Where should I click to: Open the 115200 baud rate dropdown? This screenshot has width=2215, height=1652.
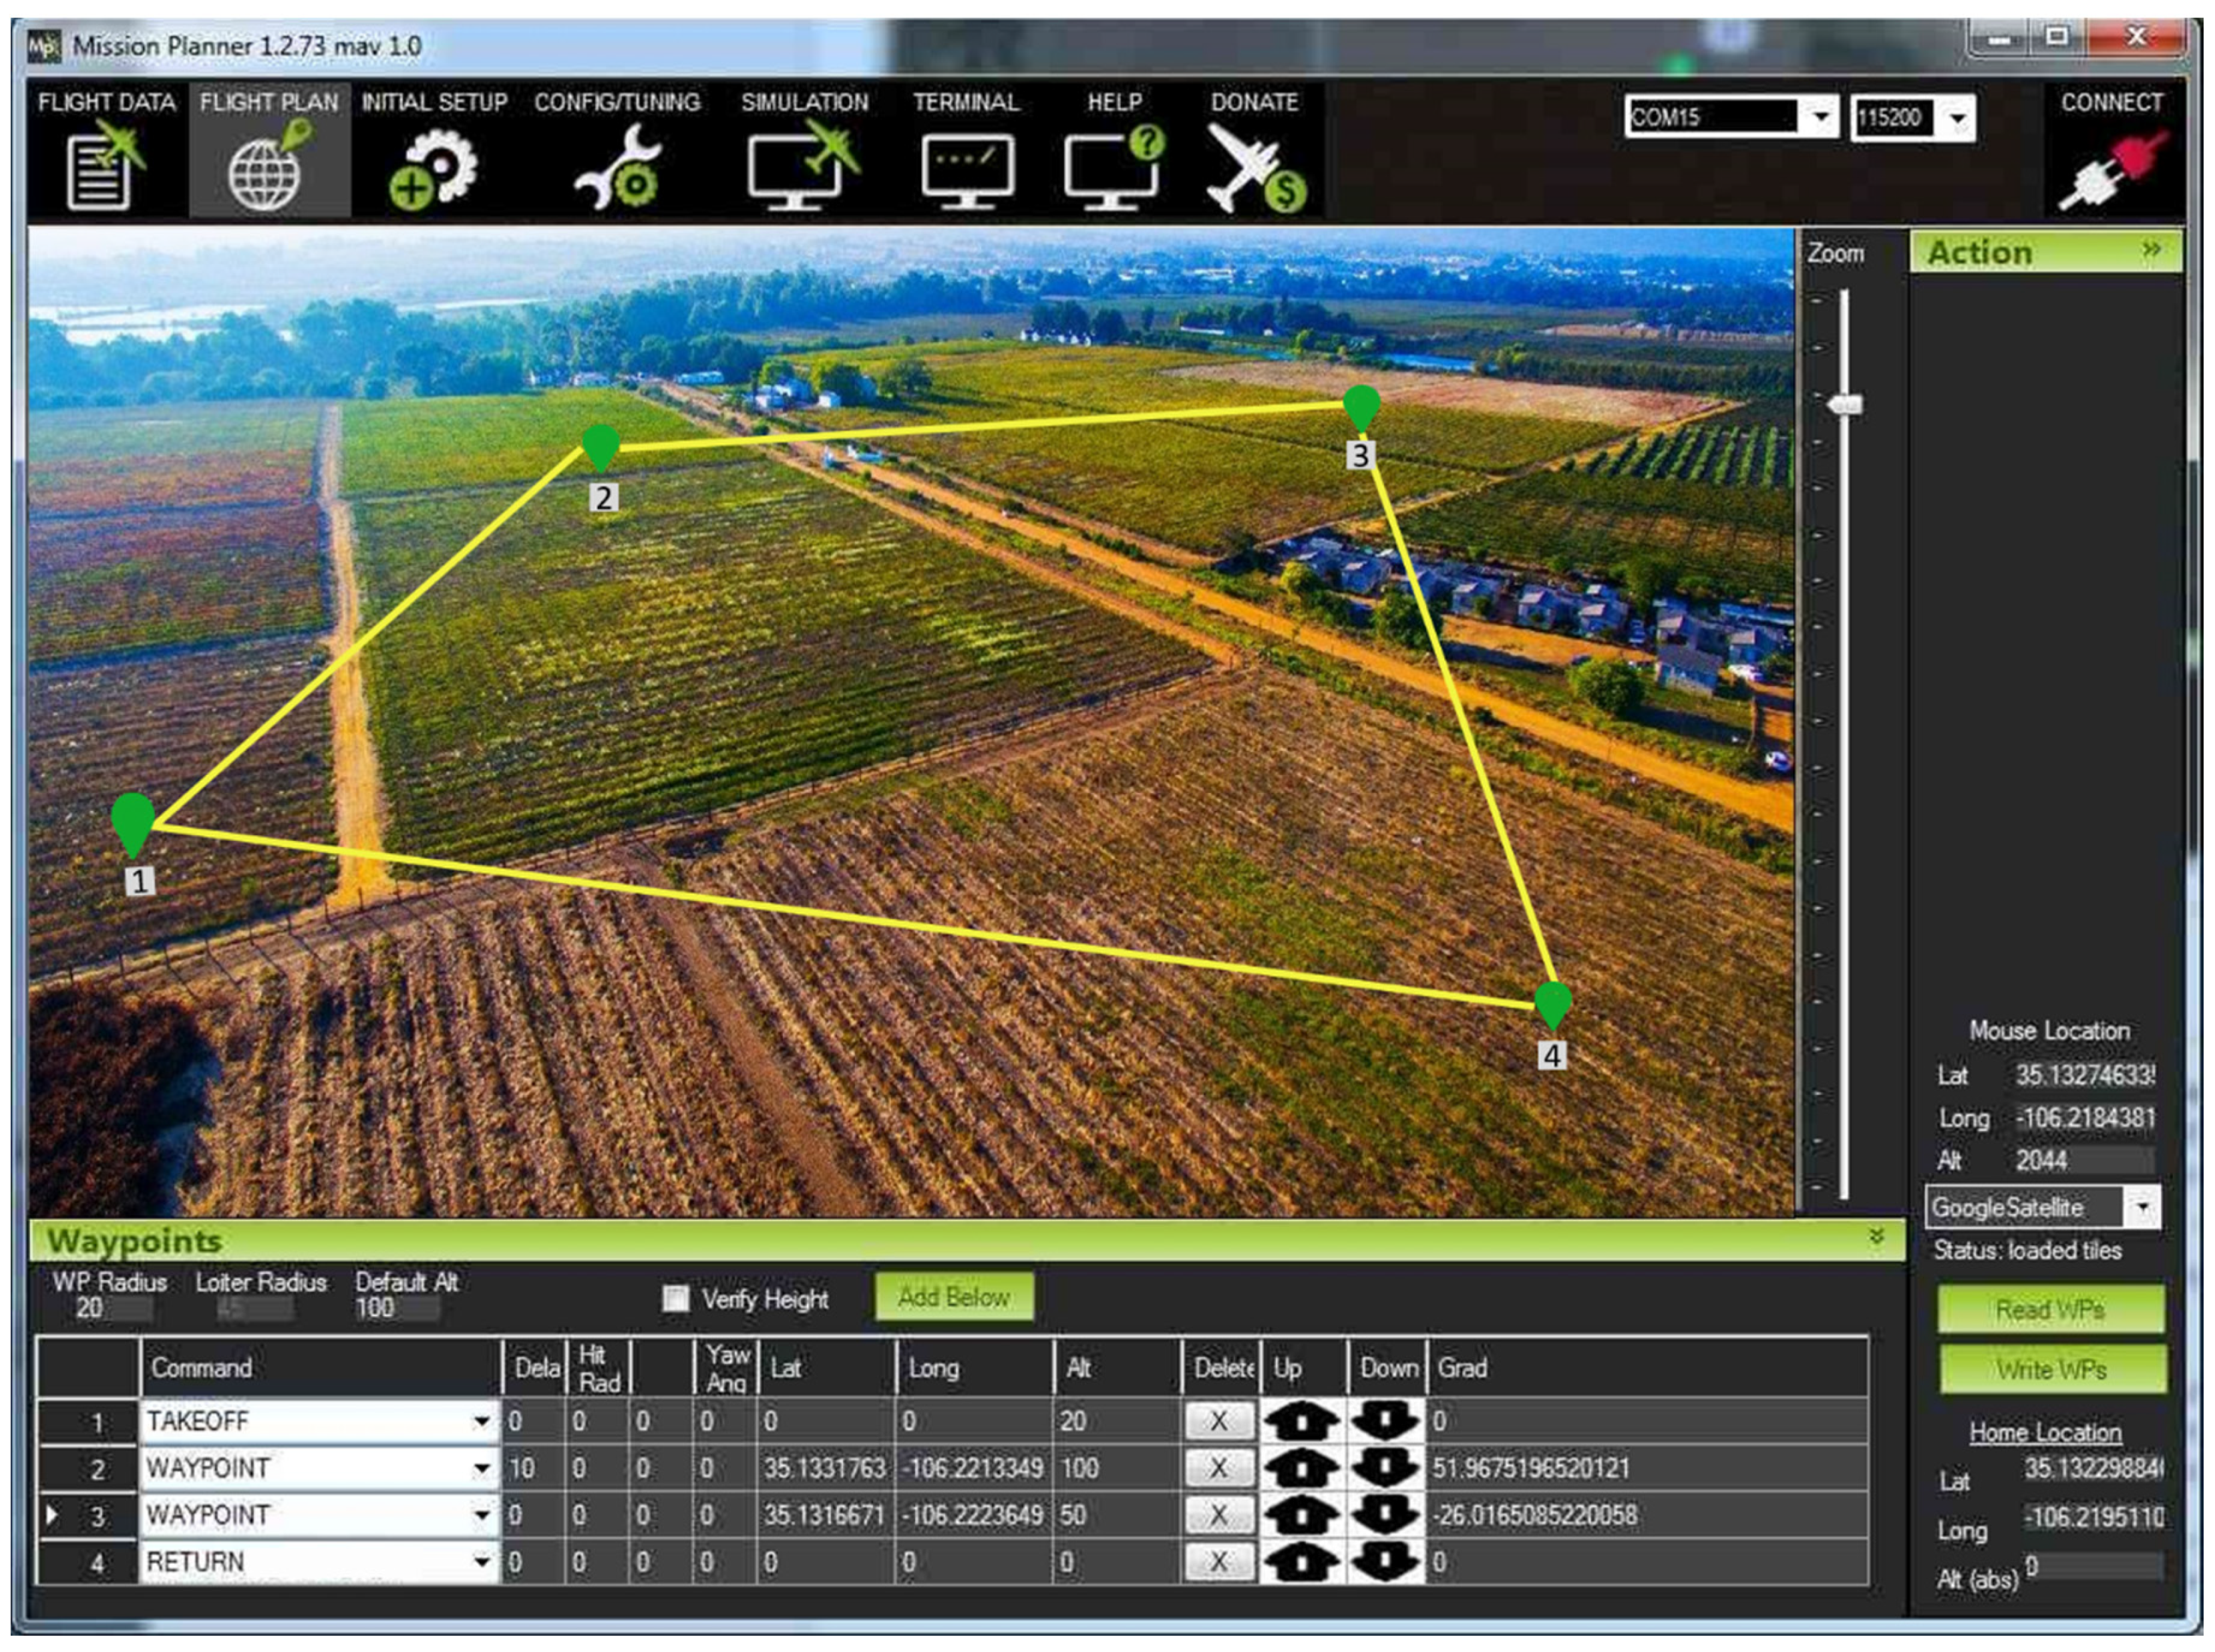(1958, 118)
